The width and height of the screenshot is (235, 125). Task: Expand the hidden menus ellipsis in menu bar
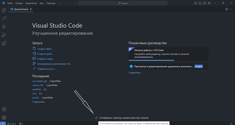coord(60,3)
